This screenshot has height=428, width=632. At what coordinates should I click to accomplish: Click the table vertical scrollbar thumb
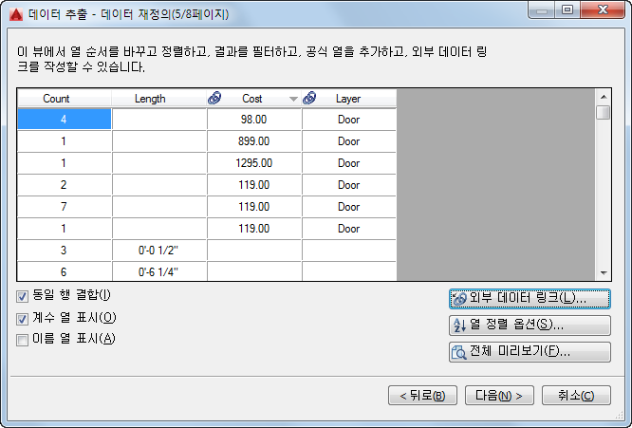pyautogui.click(x=603, y=112)
